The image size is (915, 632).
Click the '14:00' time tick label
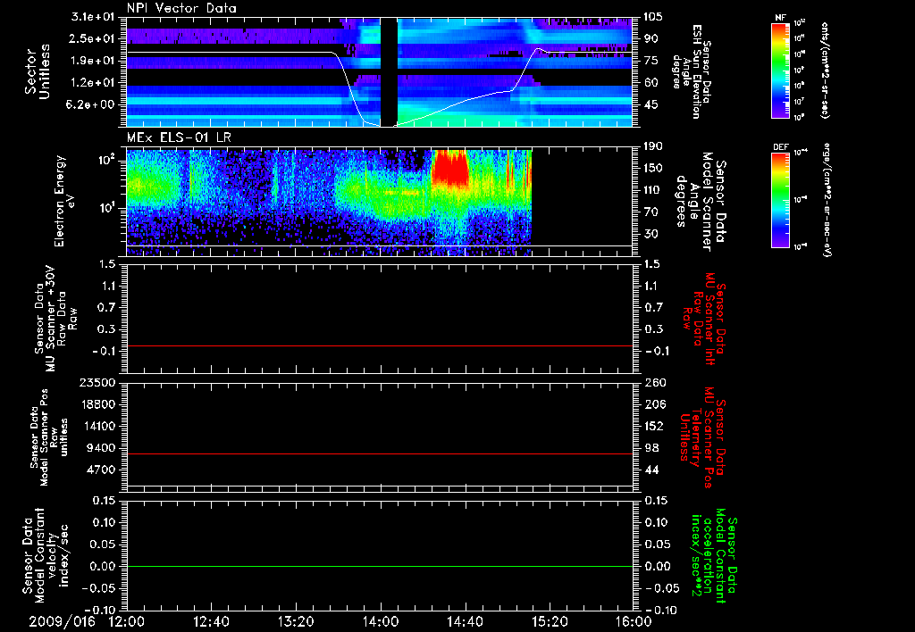pyautogui.click(x=381, y=622)
